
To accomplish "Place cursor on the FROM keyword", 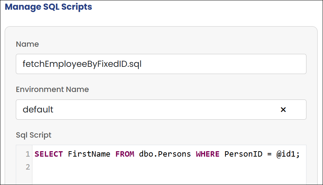I will (125, 154).
